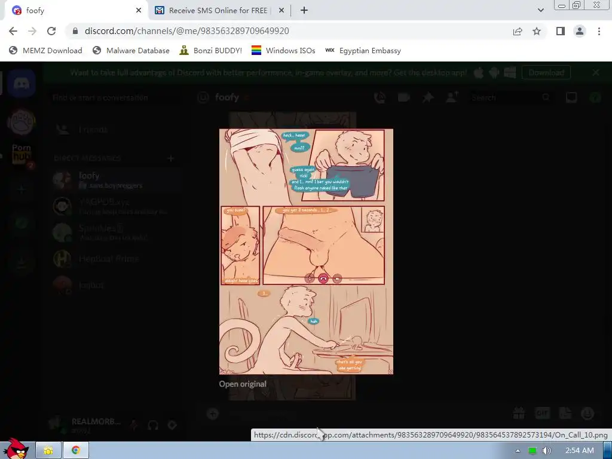Open the Bonzi BUDDY! bookmark

pyautogui.click(x=211, y=51)
